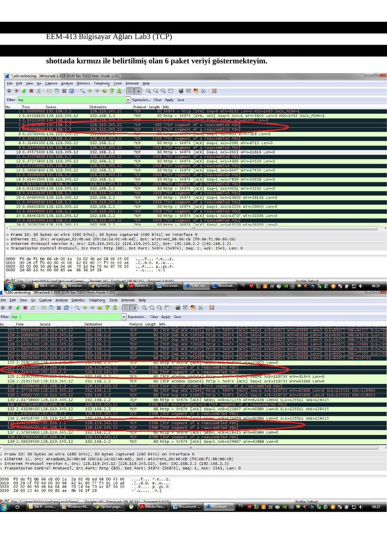Stop the running capture in upper Wireshark window

pos(31,91)
